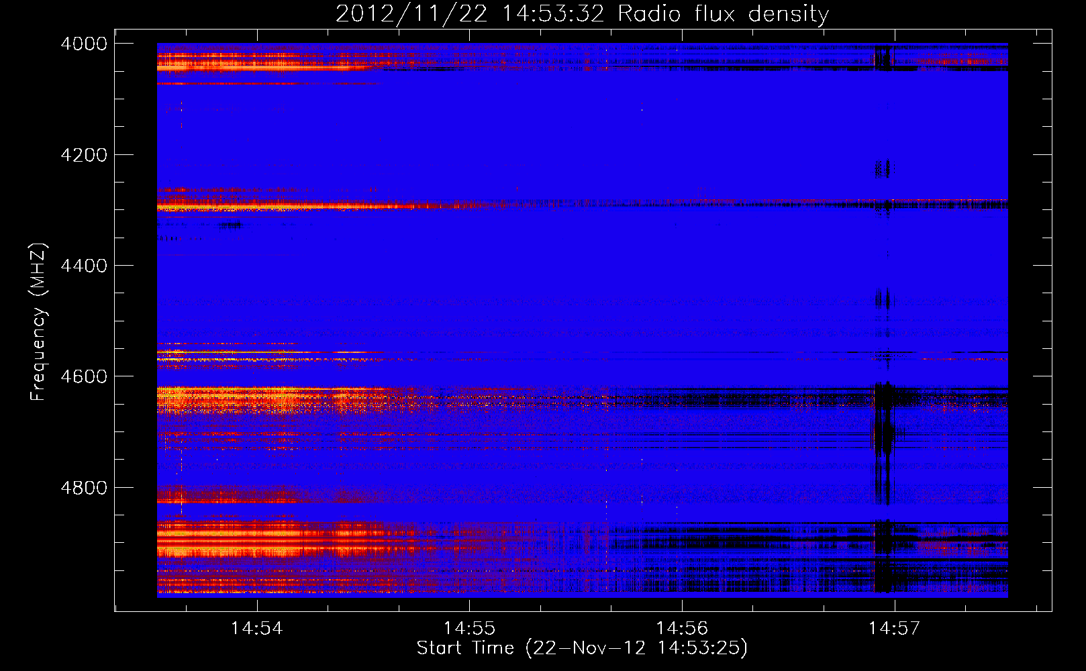This screenshot has height=671, width=1086.
Task: Click the 14:56 time tick label
Action: pos(682,628)
